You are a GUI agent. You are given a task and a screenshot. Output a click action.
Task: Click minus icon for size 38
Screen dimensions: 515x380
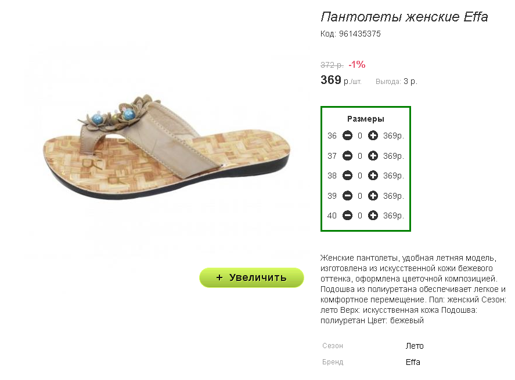click(347, 176)
